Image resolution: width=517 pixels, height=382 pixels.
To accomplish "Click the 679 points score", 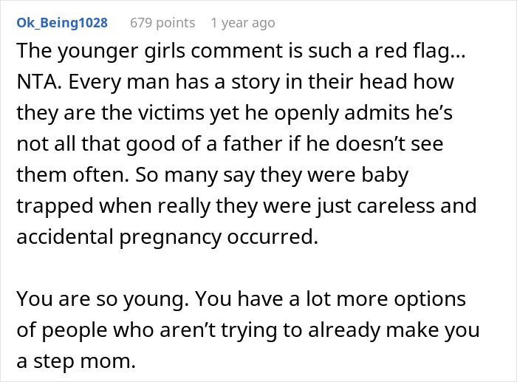I will [162, 23].
